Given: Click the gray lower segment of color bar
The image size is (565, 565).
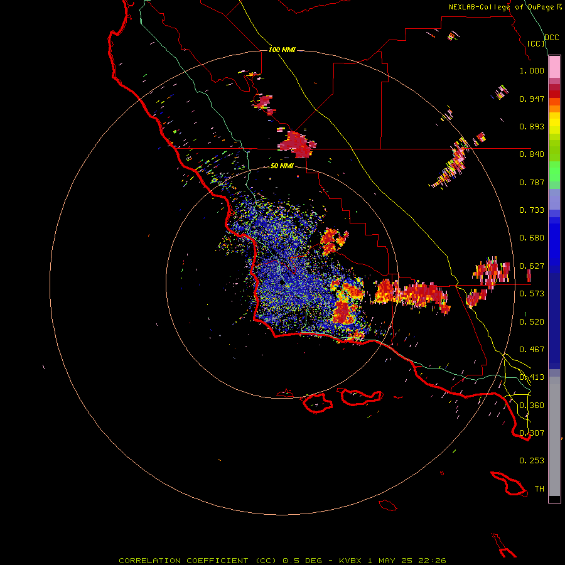Looking at the screenshot, I should click(x=554, y=436).
